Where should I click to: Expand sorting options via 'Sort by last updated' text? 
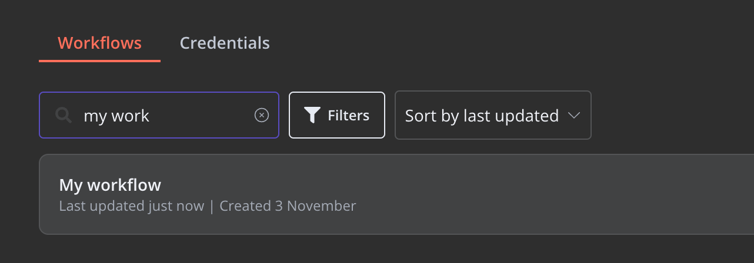(x=482, y=116)
